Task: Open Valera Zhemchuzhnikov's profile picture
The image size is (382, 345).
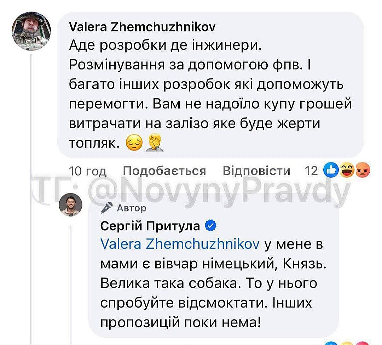Action: (32, 31)
